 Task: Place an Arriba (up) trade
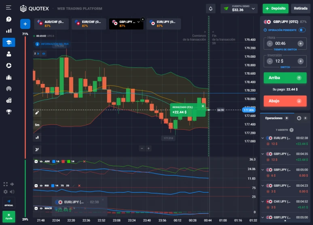click(x=285, y=78)
